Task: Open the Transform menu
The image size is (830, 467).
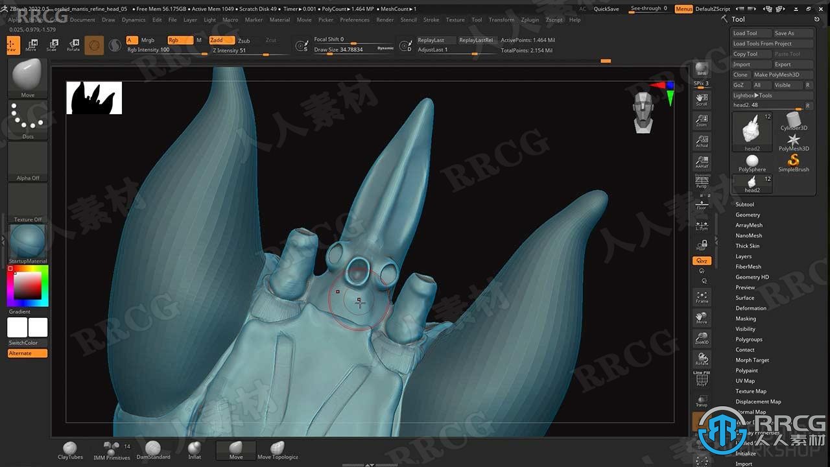Action: pos(501,19)
